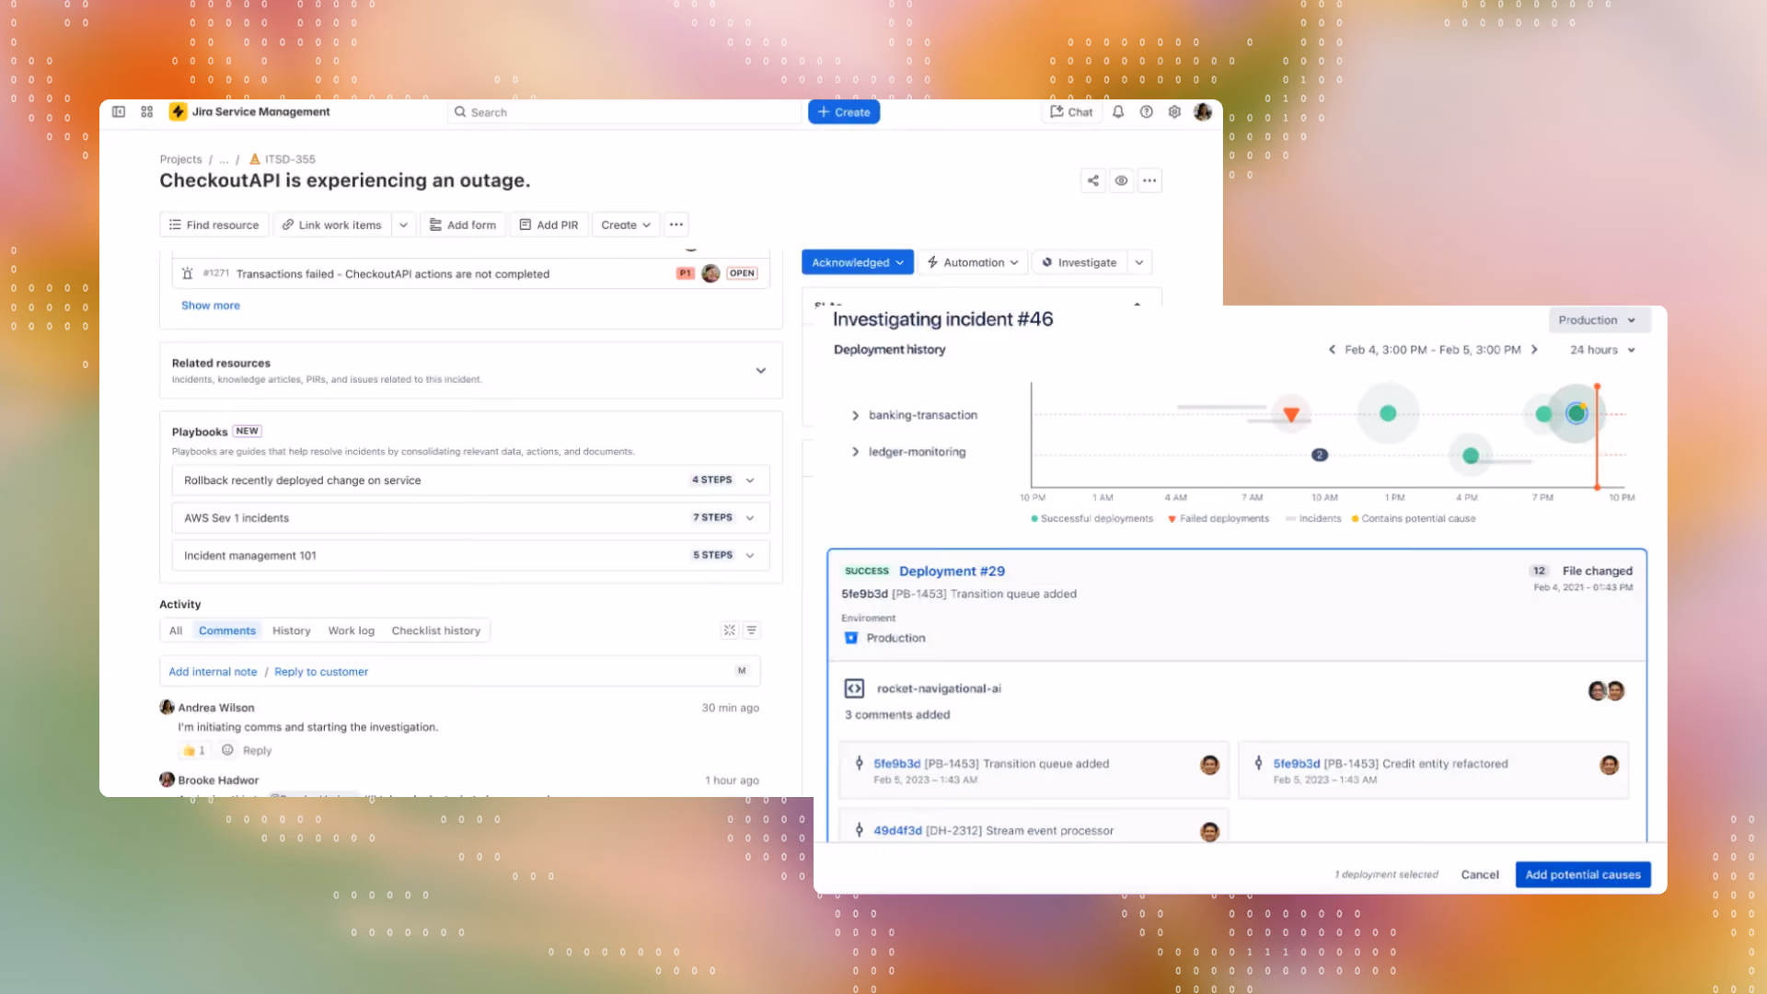Click Add potential causes
1767x994 pixels.
(1583, 874)
